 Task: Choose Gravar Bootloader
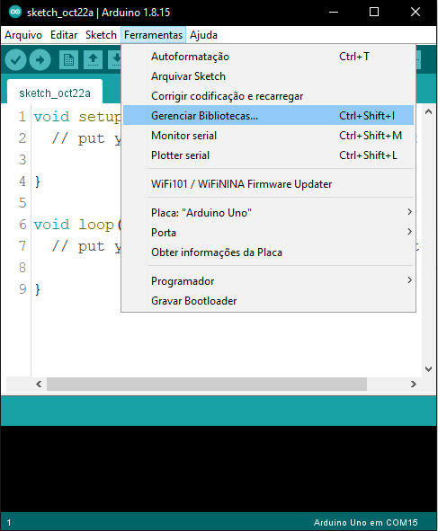click(268, 301)
